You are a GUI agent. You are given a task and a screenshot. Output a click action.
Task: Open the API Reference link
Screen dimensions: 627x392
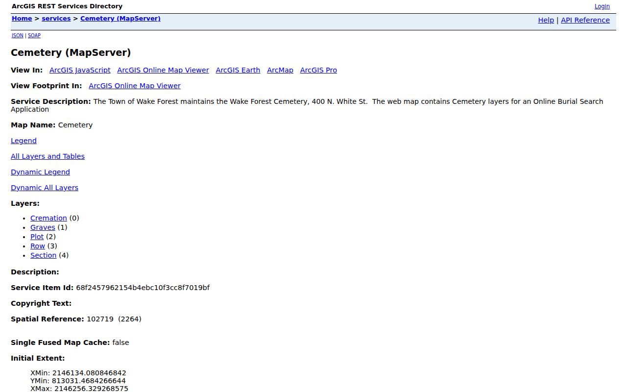tap(585, 20)
